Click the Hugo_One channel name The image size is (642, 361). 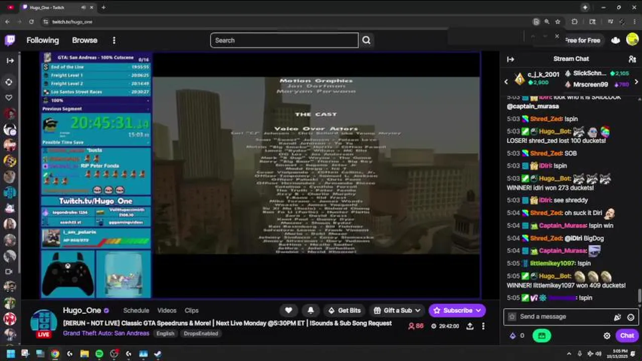(82, 310)
